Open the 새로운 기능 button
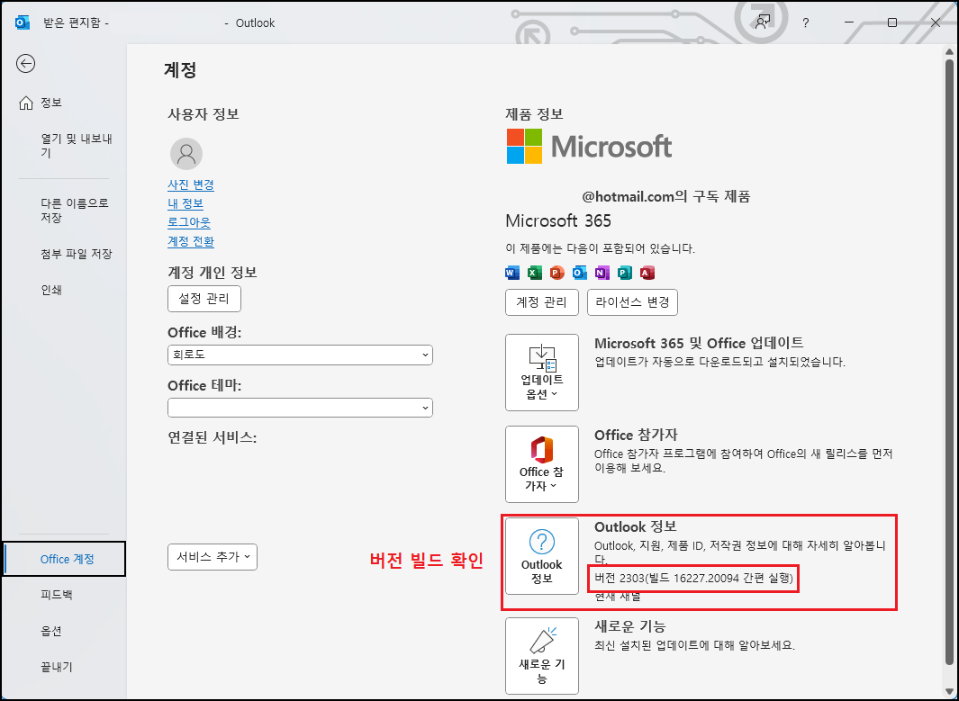Image resolution: width=959 pixels, height=701 pixels. [x=542, y=656]
